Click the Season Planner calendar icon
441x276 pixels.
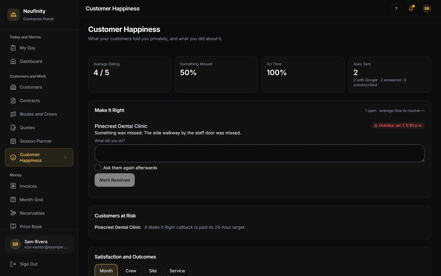click(x=13, y=141)
